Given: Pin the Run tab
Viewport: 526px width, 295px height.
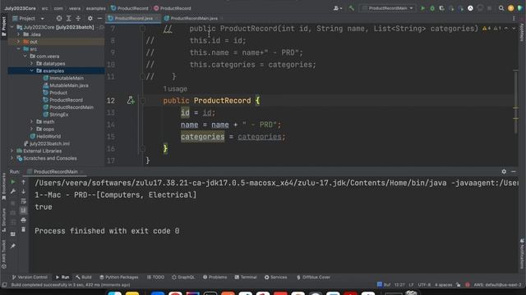Looking at the screenshot, I should coord(13,246).
